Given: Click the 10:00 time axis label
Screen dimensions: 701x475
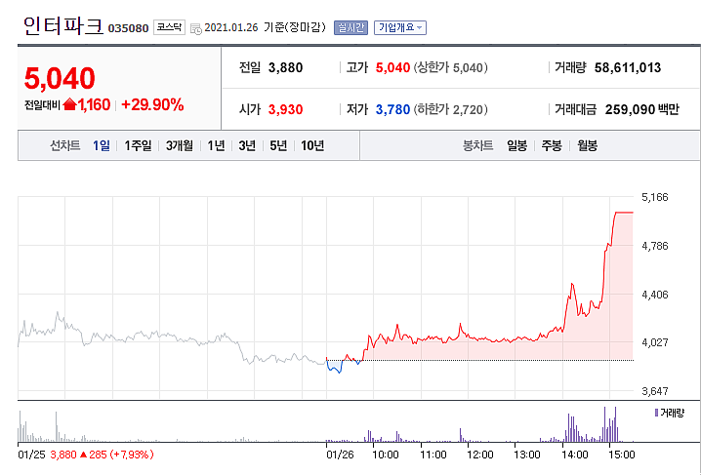Looking at the screenshot, I should [386, 455].
